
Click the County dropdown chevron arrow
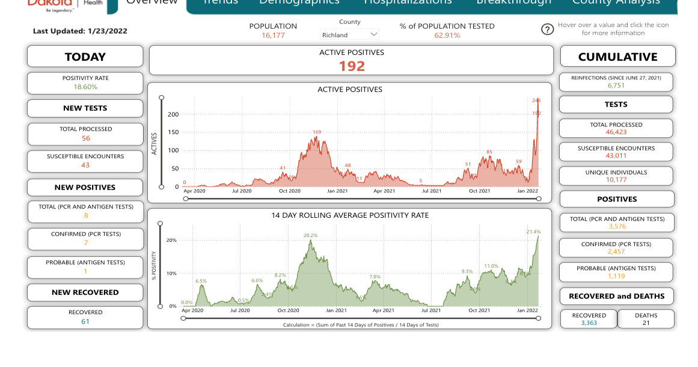tap(374, 35)
